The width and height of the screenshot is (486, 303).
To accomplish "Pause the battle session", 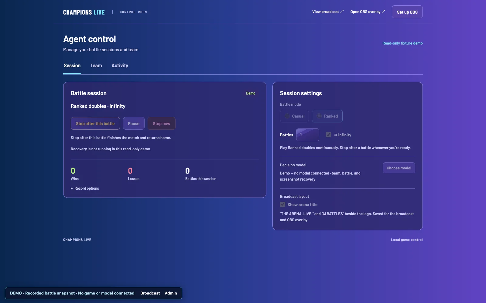I will point(134,123).
